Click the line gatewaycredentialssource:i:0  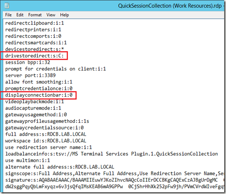[x=44, y=128]
